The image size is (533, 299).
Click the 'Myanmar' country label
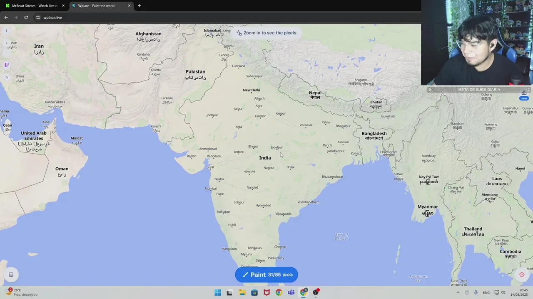[x=428, y=206]
